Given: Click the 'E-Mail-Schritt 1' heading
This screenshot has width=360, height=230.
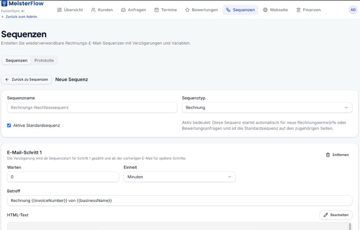Looking at the screenshot, I should 24,153.
